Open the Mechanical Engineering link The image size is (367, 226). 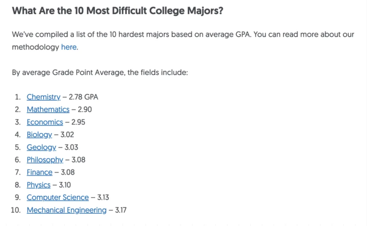pos(67,210)
